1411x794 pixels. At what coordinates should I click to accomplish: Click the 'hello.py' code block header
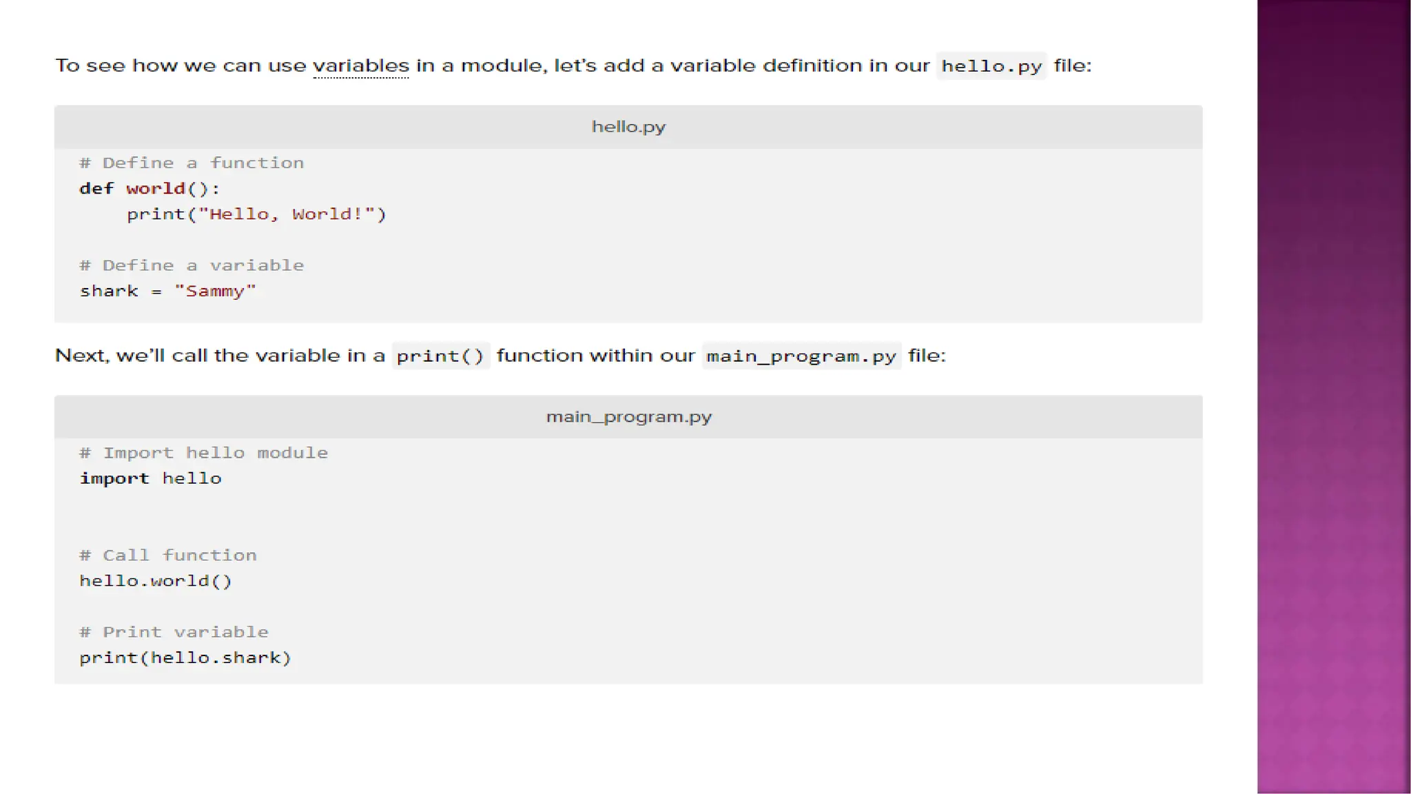pyautogui.click(x=628, y=127)
